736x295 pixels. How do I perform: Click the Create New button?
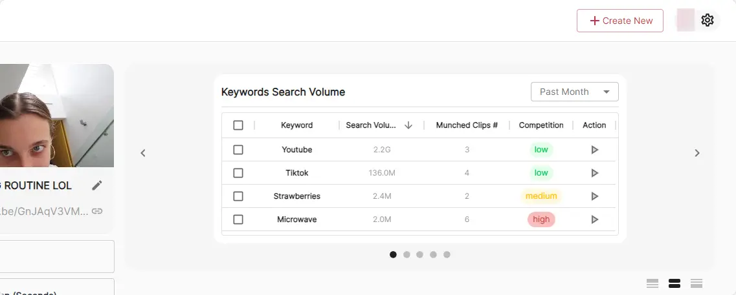pyautogui.click(x=619, y=21)
